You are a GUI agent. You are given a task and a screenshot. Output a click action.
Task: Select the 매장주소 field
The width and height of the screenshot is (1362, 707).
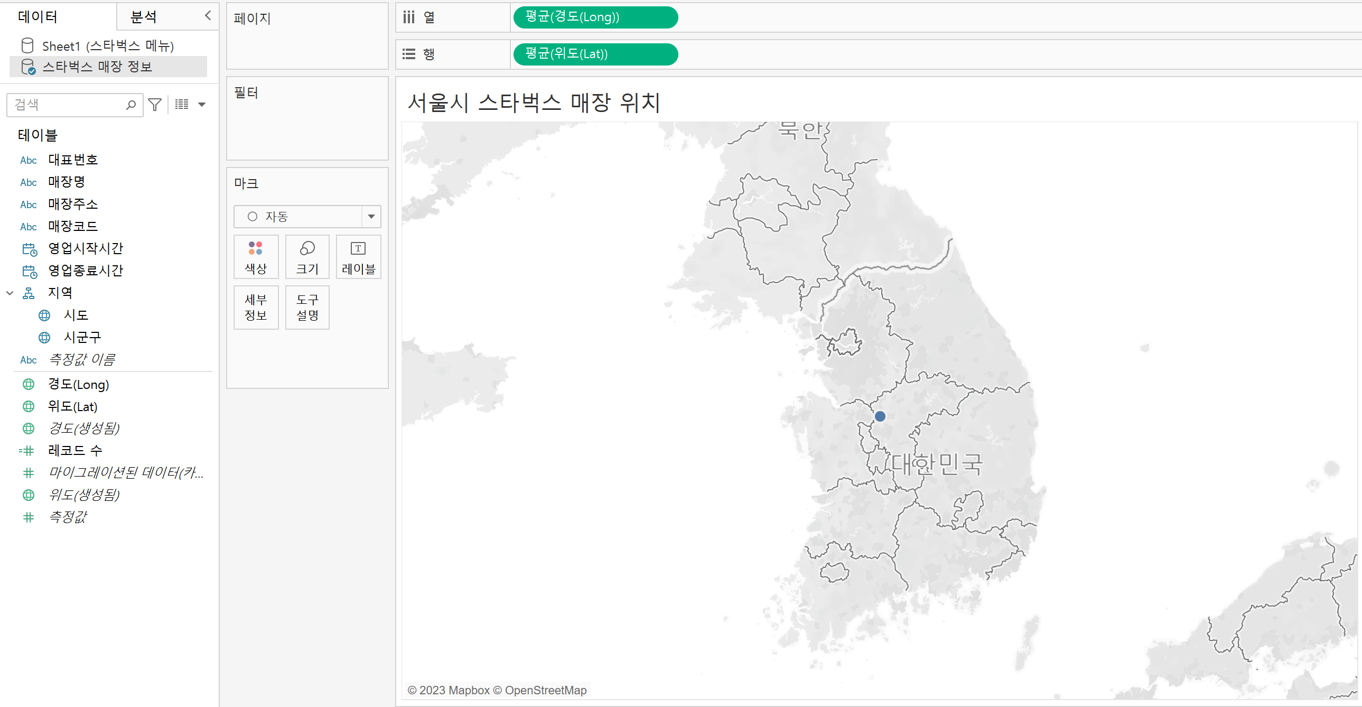tap(73, 204)
